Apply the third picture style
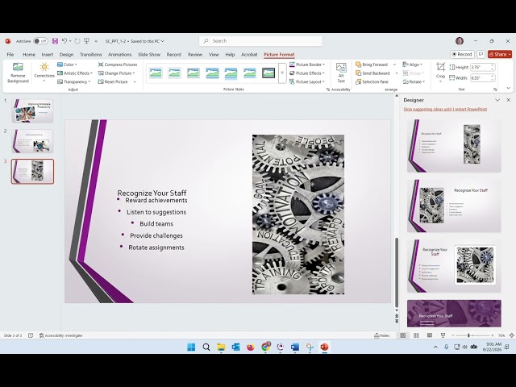This screenshot has height=387, width=516. point(193,73)
